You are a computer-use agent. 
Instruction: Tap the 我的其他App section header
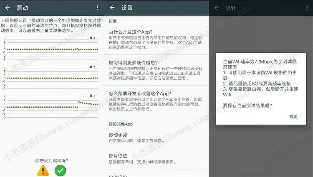pyautogui.click(x=121, y=124)
